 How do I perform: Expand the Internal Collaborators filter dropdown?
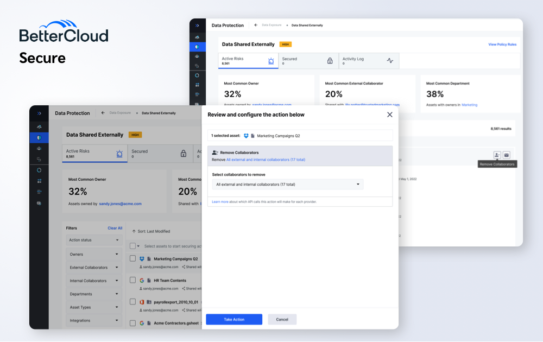[x=94, y=281]
